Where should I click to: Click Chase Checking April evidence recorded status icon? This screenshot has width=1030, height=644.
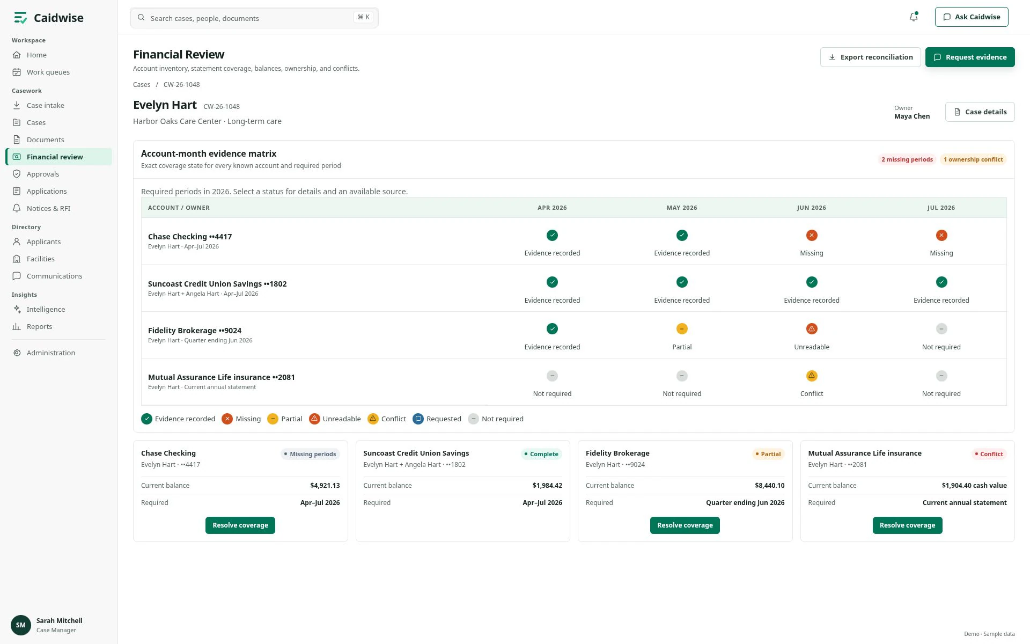tap(552, 235)
